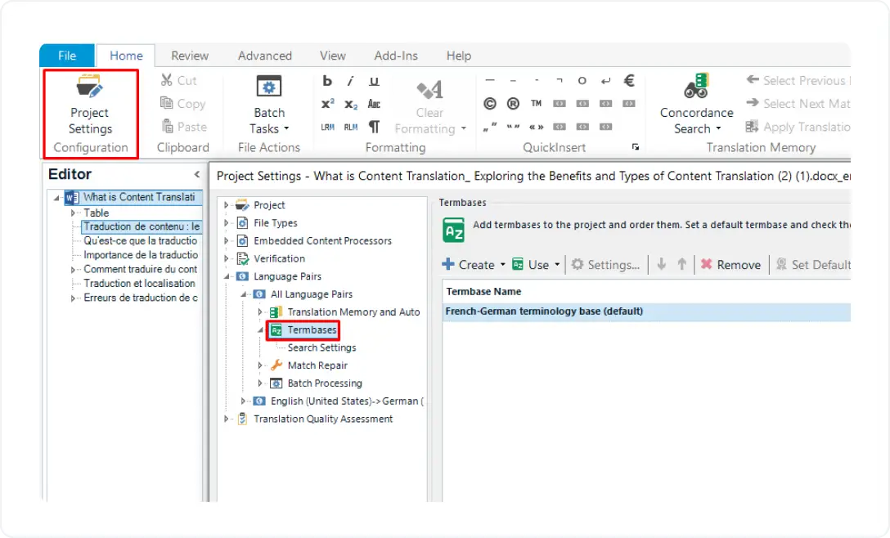Insert the copyright symbol from QuickInsert
Image resolution: width=890 pixels, height=538 pixels.
[x=488, y=102]
